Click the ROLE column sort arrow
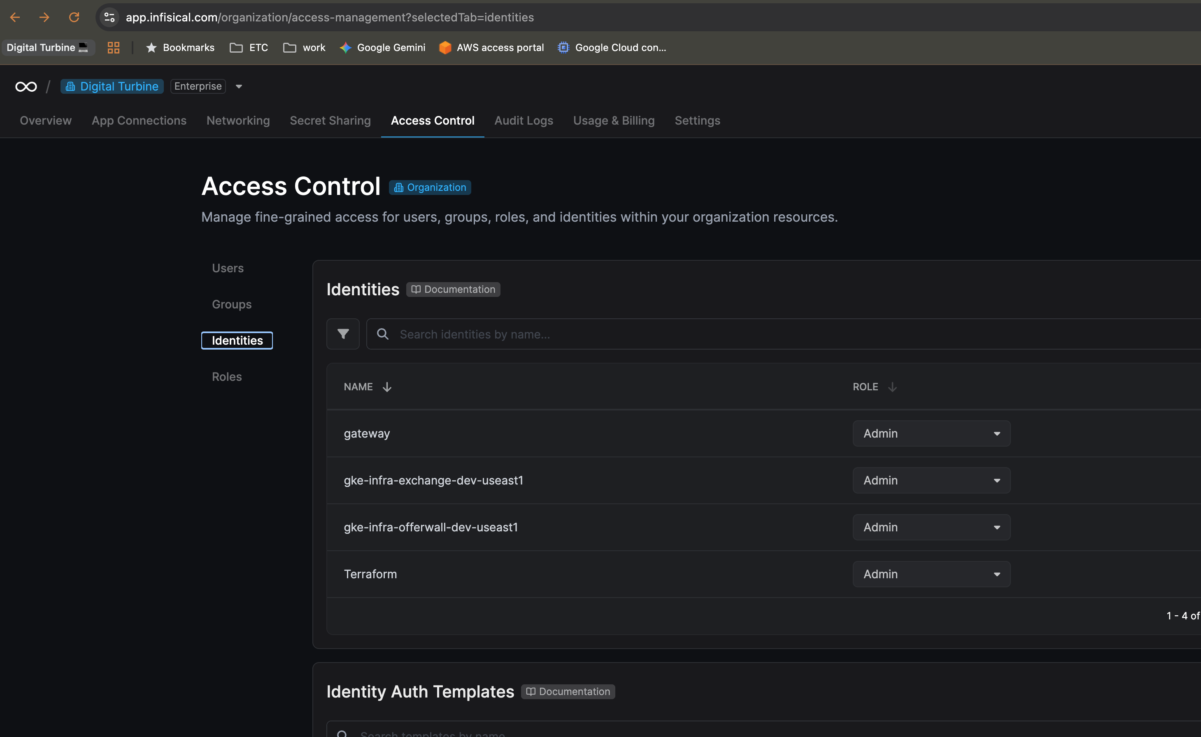Image resolution: width=1201 pixels, height=737 pixels. (x=892, y=387)
